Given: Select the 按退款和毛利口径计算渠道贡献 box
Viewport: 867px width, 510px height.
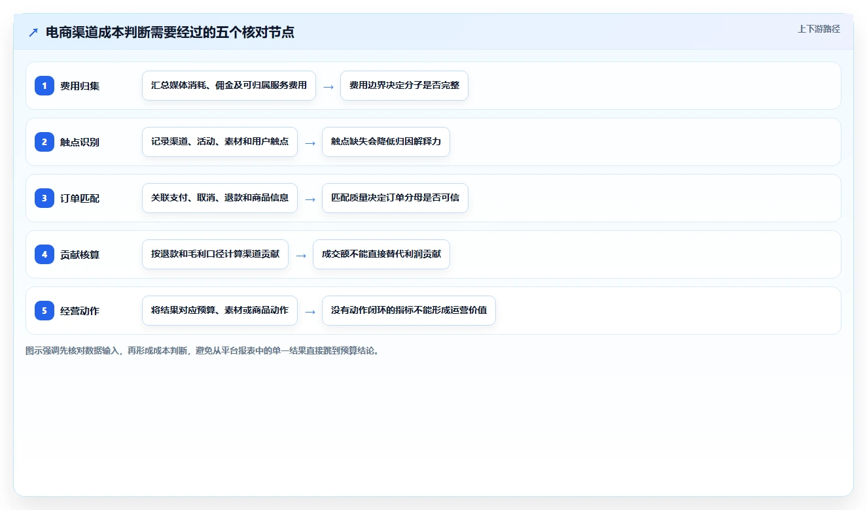Looking at the screenshot, I should click(215, 254).
